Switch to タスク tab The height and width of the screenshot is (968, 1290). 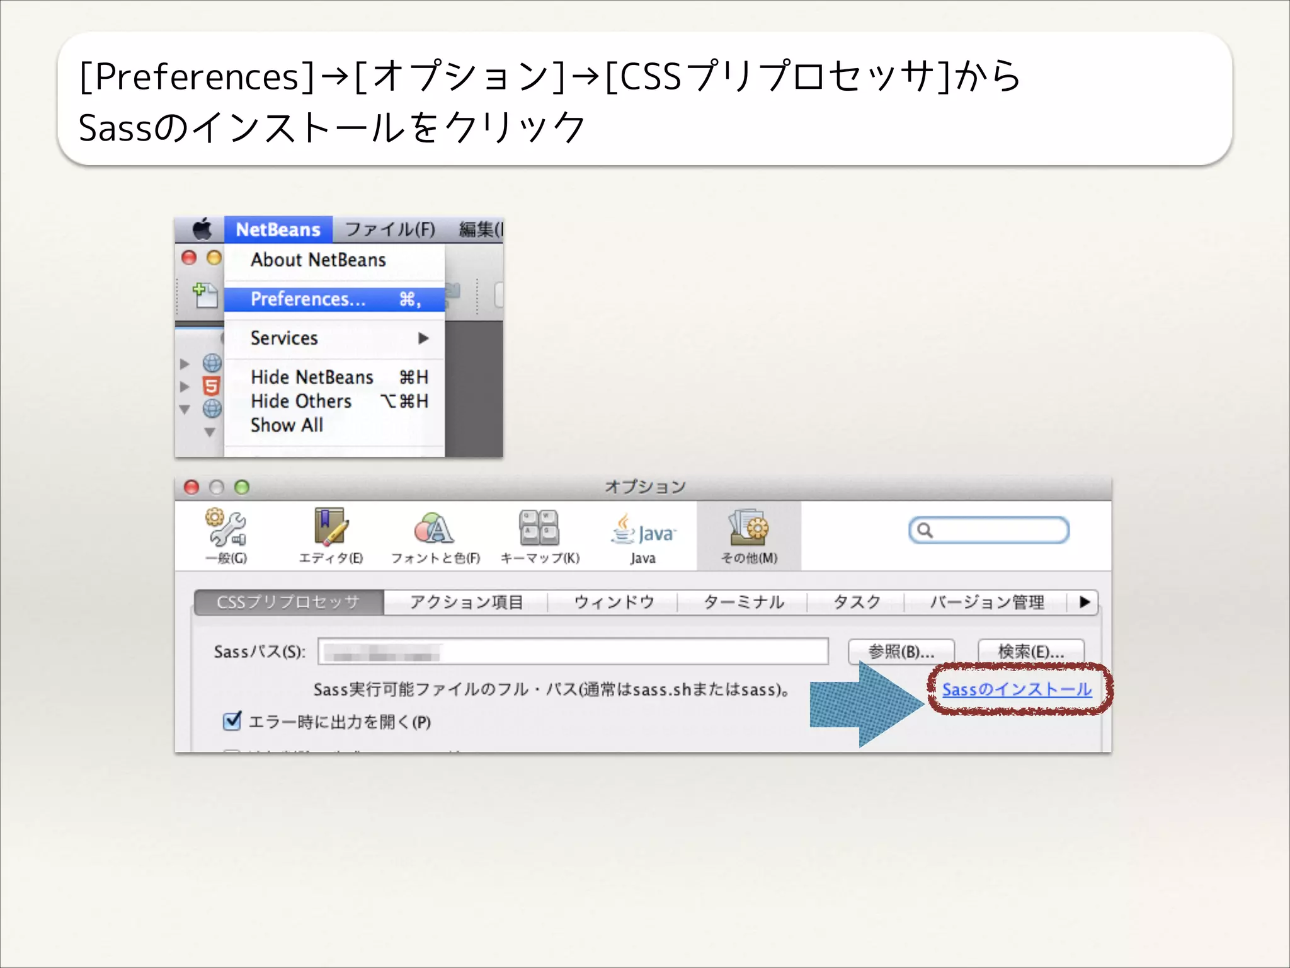pyautogui.click(x=857, y=602)
